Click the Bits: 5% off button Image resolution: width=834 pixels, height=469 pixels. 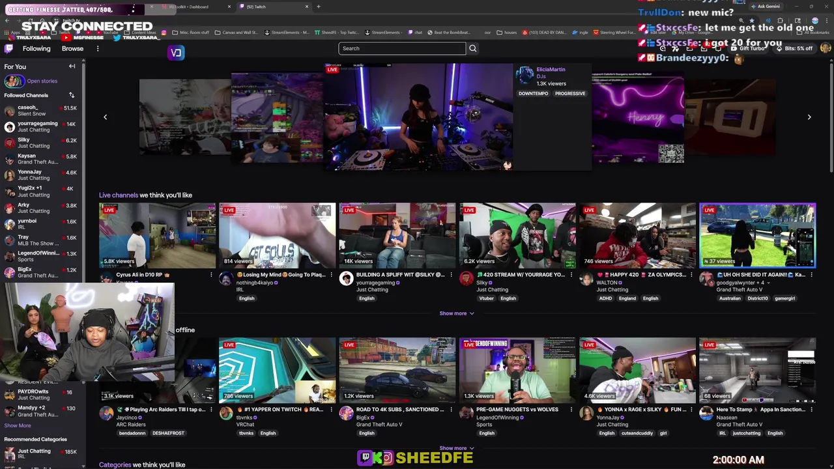pyautogui.click(x=796, y=48)
